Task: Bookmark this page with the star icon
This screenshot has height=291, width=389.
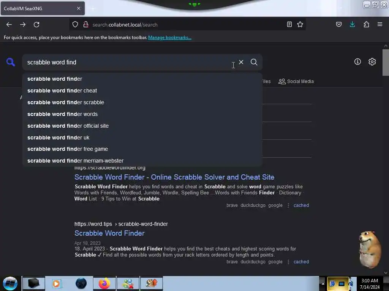Action: pyautogui.click(x=300, y=24)
